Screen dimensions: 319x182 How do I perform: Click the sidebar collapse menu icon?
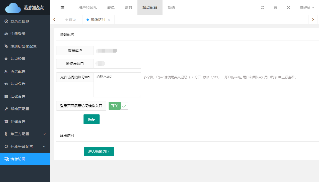pos(62,8)
